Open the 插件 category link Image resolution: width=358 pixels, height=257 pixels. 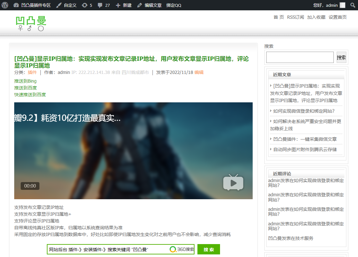(x=32, y=72)
